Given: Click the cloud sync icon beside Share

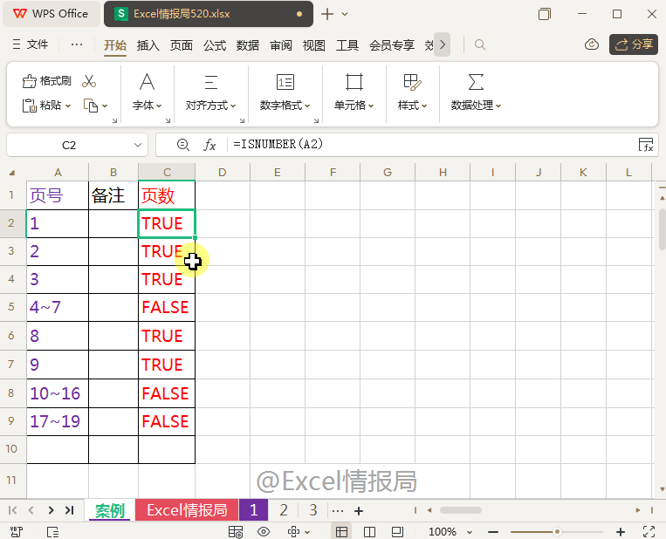Looking at the screenshot, I should (592, 44).
